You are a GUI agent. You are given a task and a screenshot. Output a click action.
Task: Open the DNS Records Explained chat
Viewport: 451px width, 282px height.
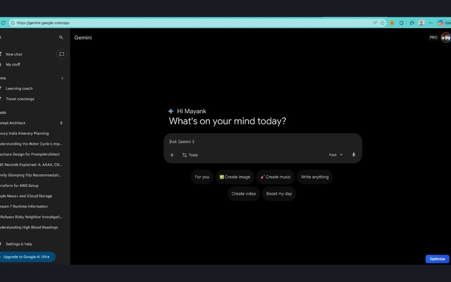click(x=31, y=165)
